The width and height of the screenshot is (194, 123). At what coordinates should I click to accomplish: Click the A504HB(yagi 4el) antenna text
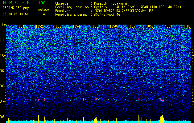pyautogui.click(x=109, y=14)
